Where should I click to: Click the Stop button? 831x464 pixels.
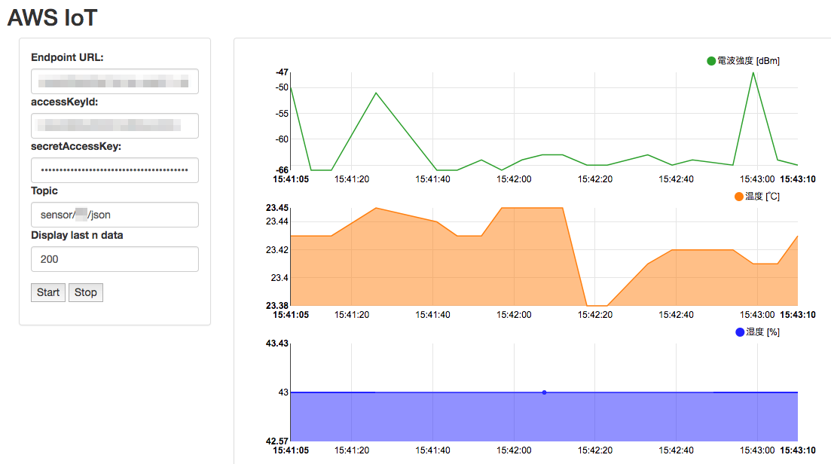[85, 292]
